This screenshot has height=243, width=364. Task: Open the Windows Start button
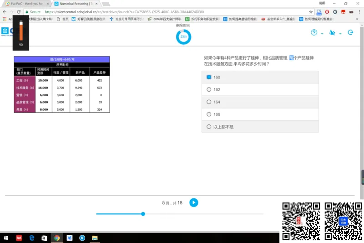tap(6, 238)
